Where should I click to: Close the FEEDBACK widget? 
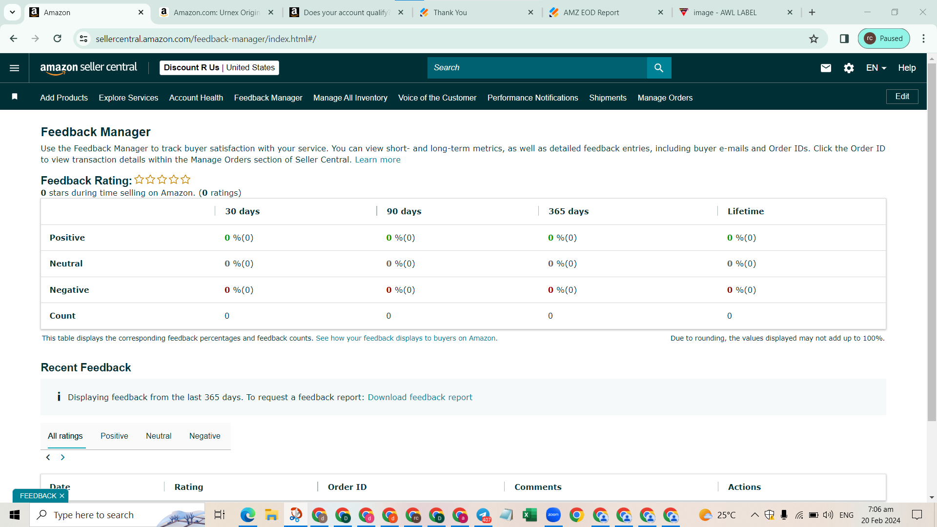point(62,496)
